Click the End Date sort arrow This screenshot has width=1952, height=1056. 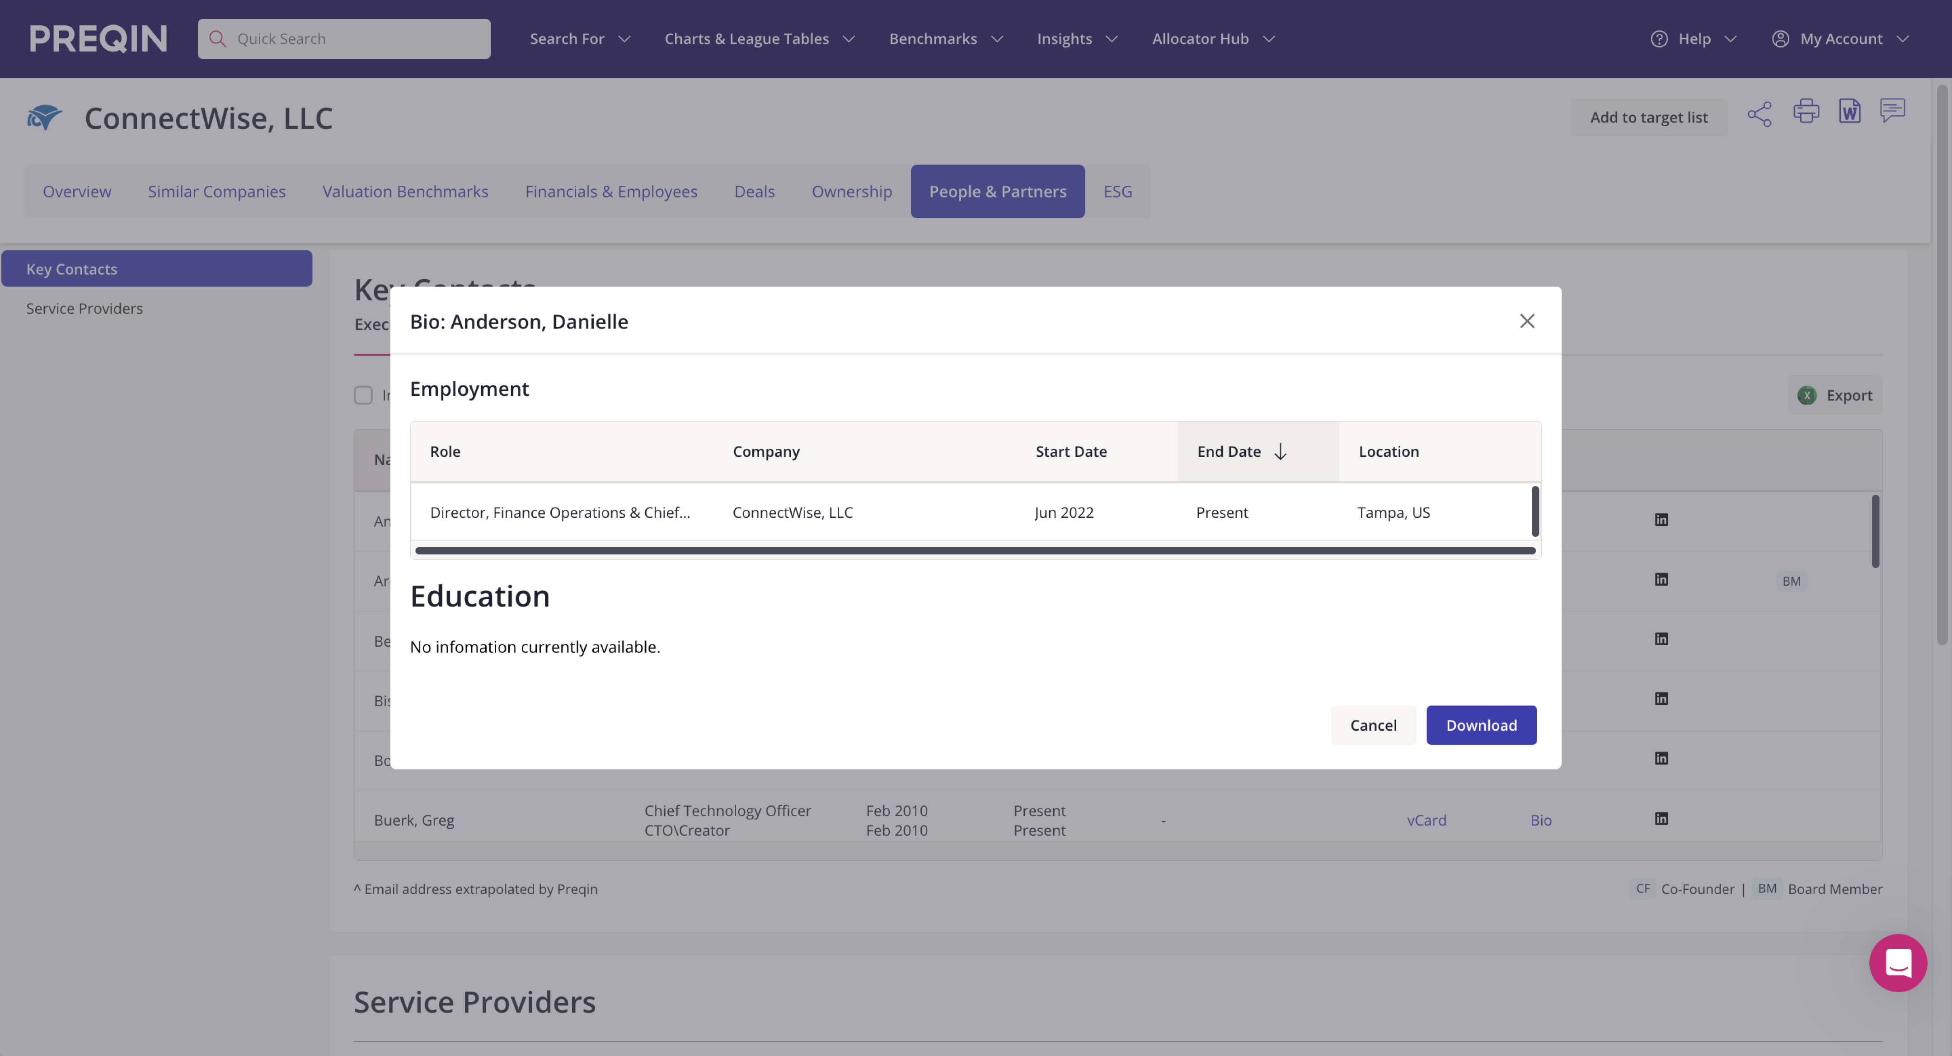click(1281, 451)
